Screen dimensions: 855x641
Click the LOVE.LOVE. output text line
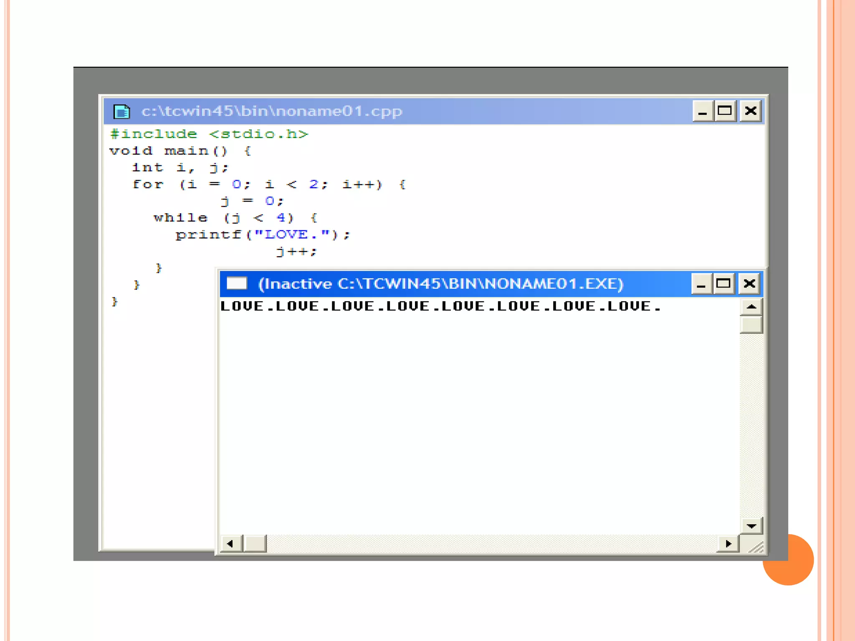coord(440,306)
